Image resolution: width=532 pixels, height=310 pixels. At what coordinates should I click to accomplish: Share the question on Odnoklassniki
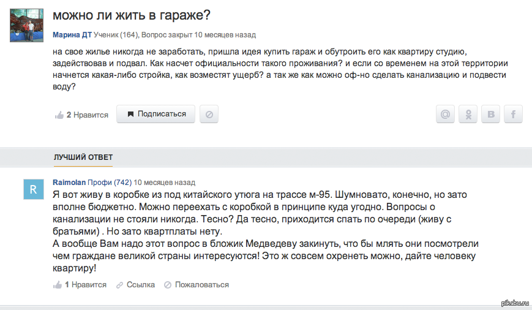pos(468,114)
